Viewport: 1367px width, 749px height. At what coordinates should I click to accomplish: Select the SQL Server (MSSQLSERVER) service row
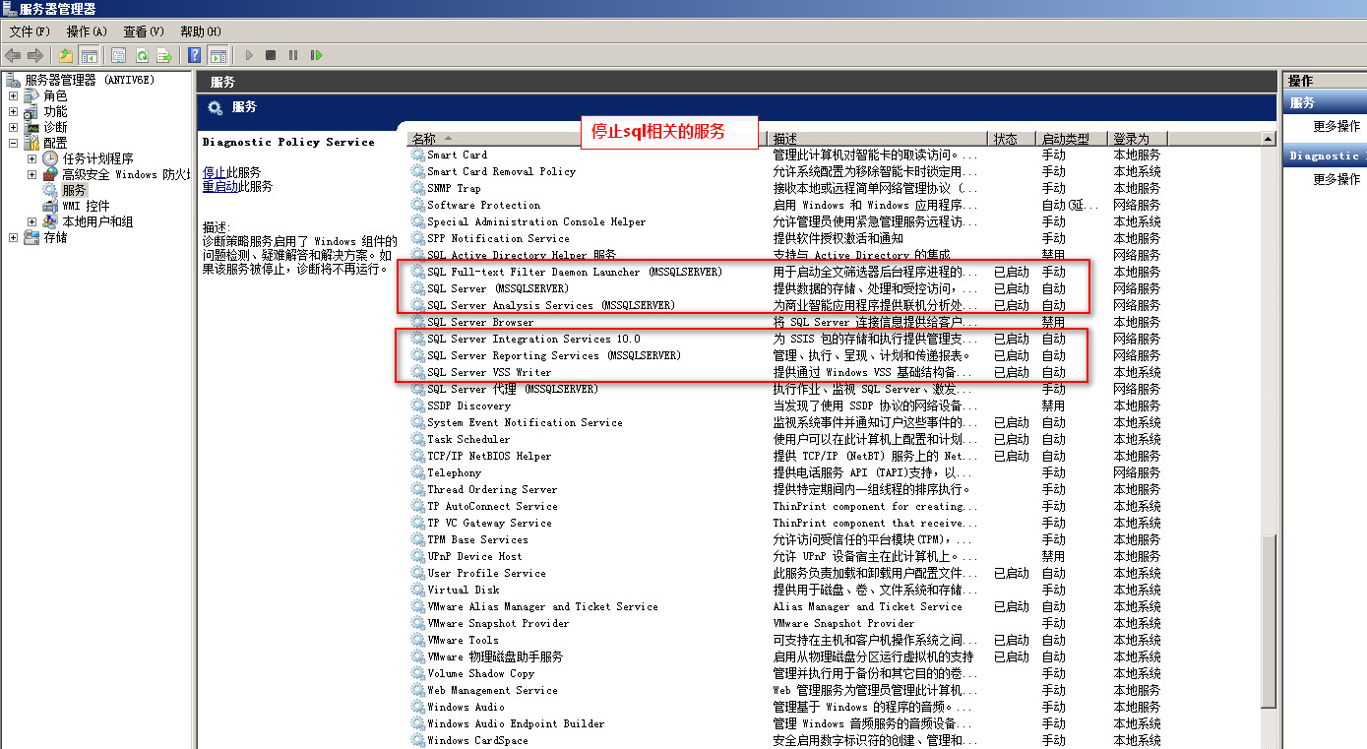click(x=497, y=288)
